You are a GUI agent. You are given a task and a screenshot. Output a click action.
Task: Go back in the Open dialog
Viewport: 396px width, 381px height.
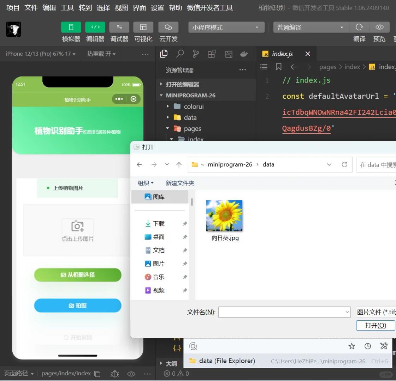tap(139, 165)
